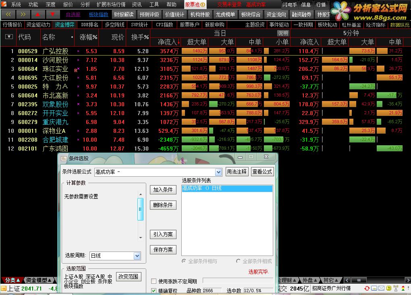
Task: Switch to the 资金驱动力 tab
Action: coord(38,25)
